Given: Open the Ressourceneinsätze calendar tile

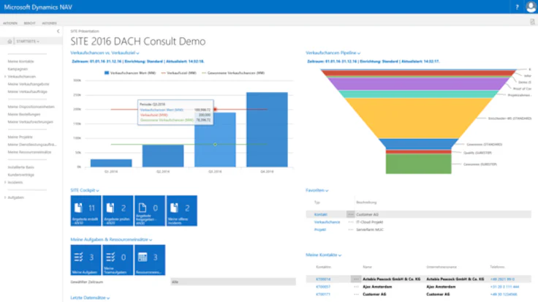Looking at the screenshot, I should (150, 260).
